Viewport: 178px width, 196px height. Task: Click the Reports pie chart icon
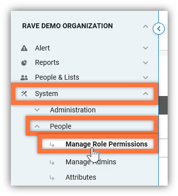pos(24,63)
